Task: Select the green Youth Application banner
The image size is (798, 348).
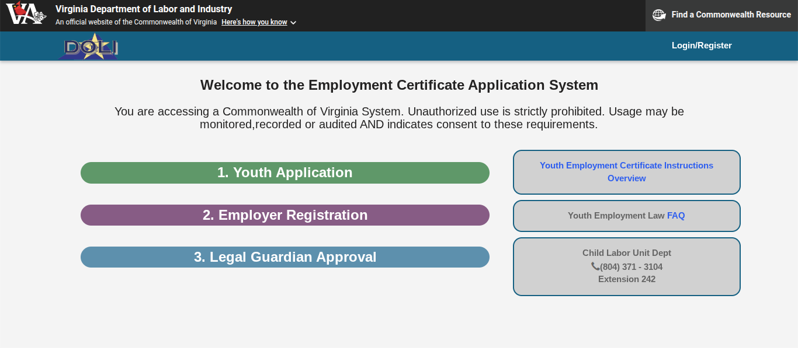Action: 284,173
